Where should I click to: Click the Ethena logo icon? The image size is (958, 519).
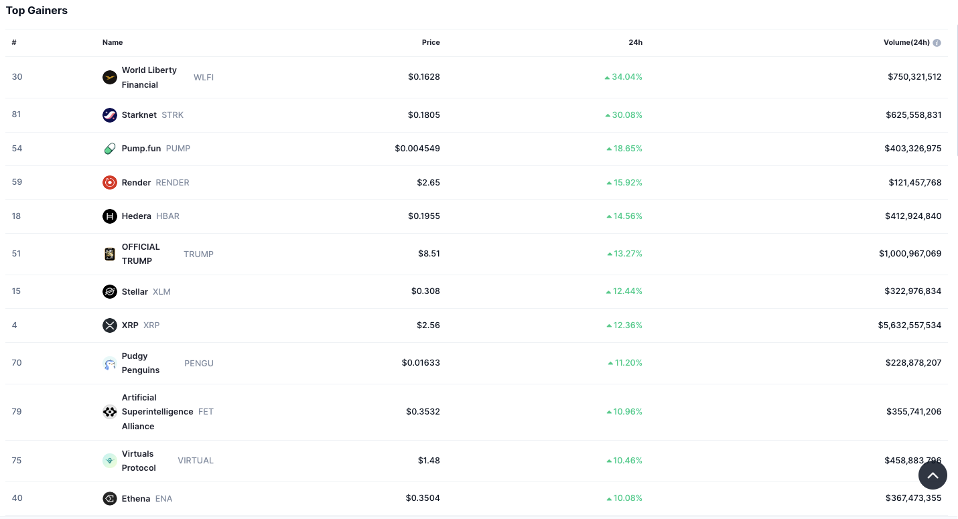(109, 498)
